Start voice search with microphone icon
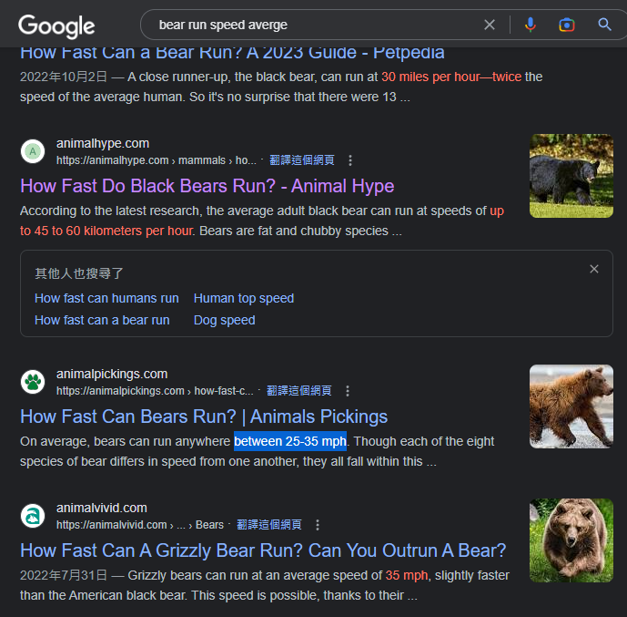This screenshot has width=627, height=617. tap(531, 25)
